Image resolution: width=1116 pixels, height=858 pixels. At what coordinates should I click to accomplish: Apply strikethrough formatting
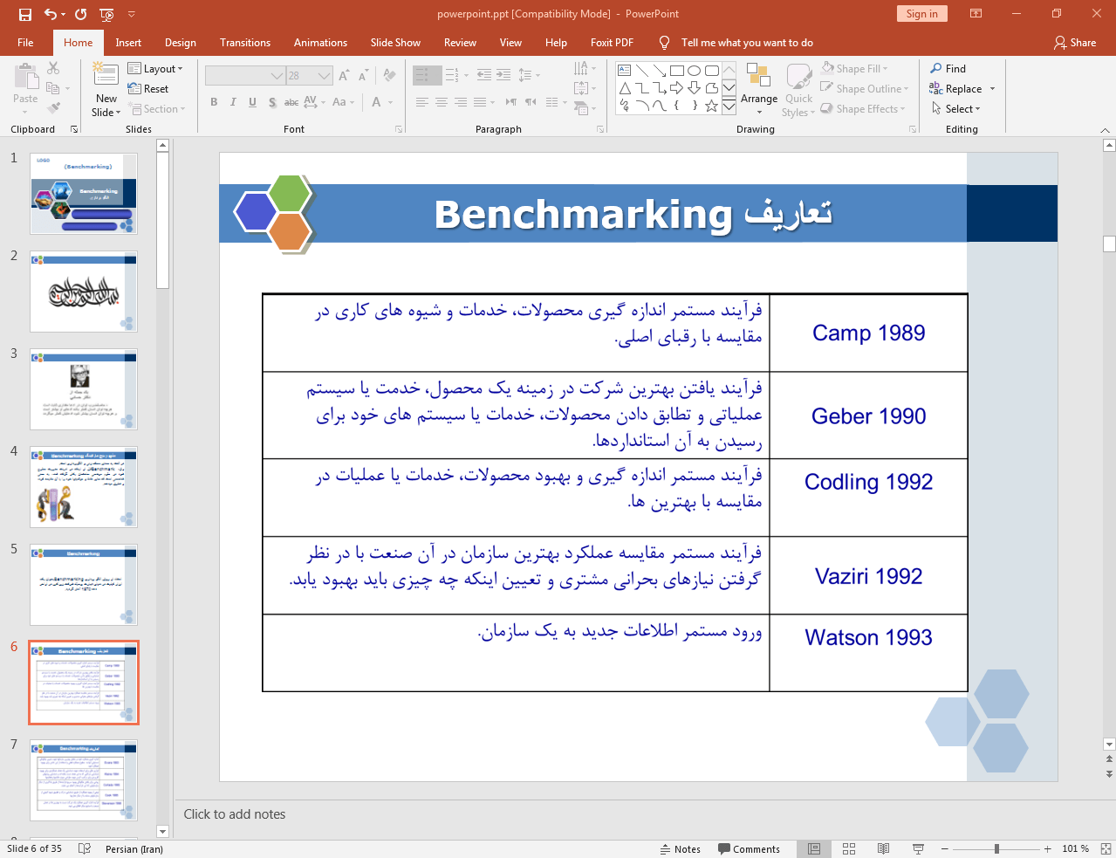coord(291,102)
